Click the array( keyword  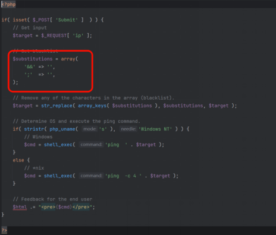[70, 59]
